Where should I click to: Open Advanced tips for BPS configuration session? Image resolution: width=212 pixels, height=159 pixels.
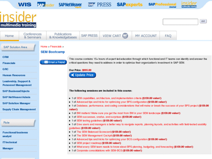pos(112,102)
